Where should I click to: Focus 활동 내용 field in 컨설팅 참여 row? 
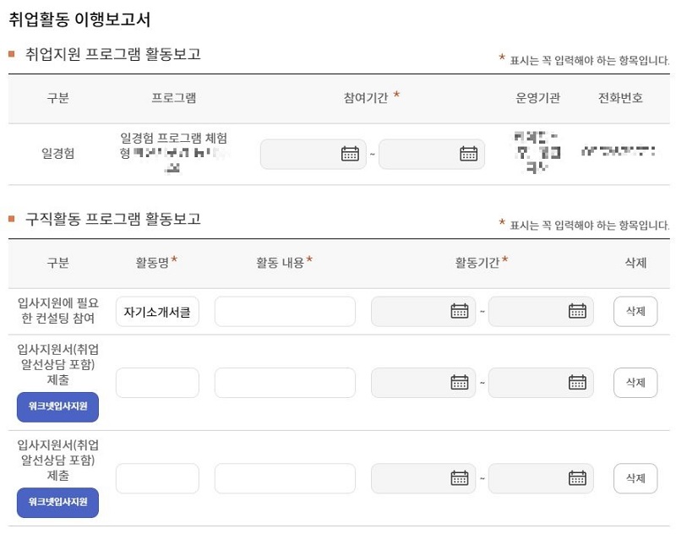[285, 311]
